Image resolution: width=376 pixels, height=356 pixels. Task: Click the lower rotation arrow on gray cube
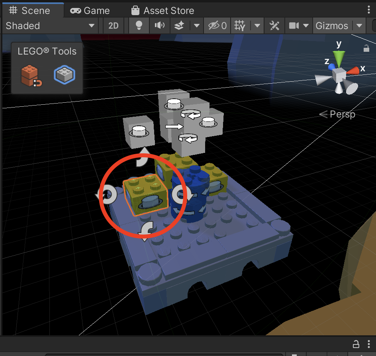point(188,138)
